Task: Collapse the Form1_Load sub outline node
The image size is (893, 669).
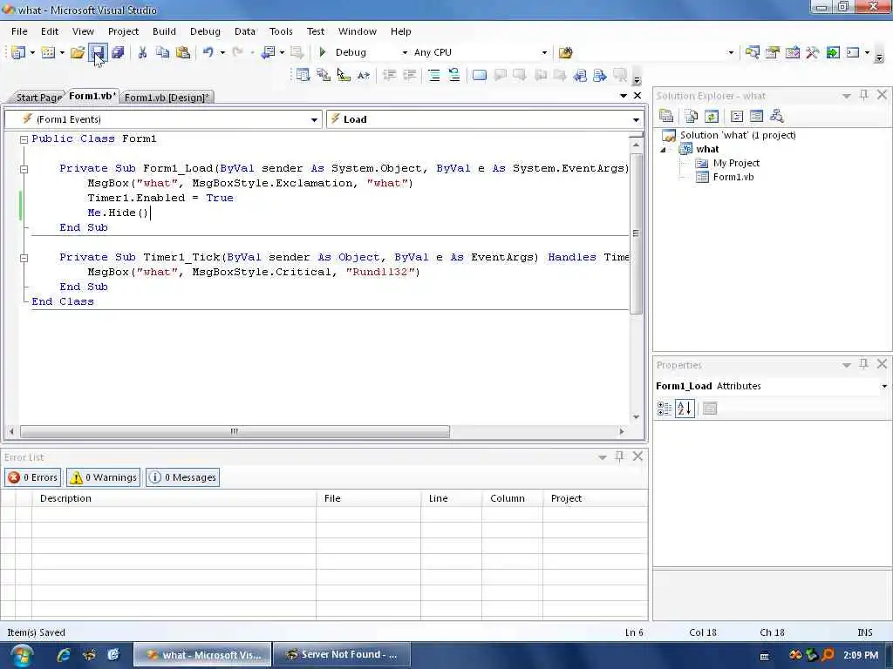Action: [x=24, y=168]
